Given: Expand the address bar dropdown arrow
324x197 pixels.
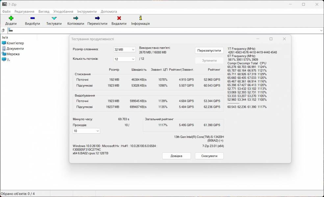Looking at the screenshot, I should (x=321, y=30).
